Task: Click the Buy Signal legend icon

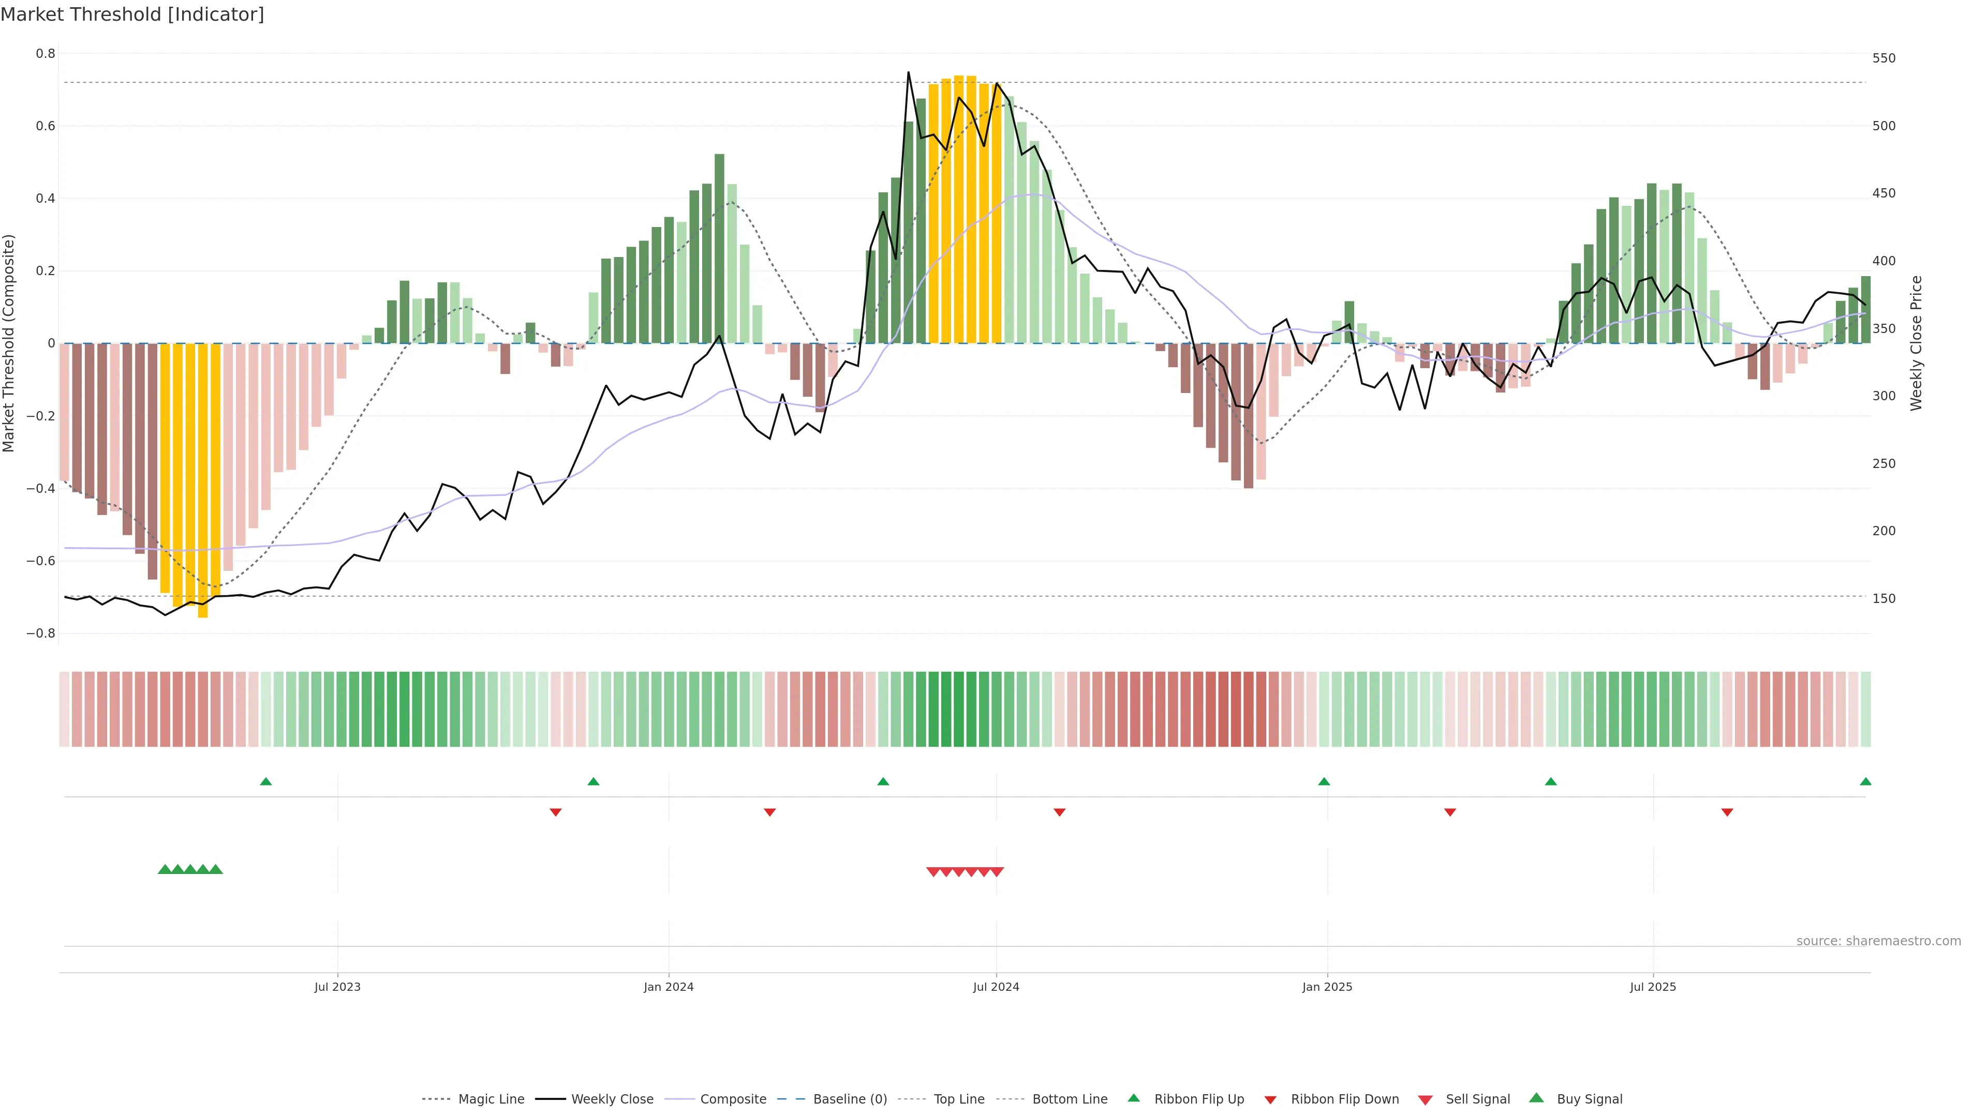Action: tap(1536, 1098)
